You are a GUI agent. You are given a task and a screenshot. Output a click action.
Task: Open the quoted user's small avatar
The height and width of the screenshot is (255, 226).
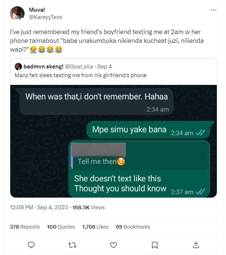18,67
